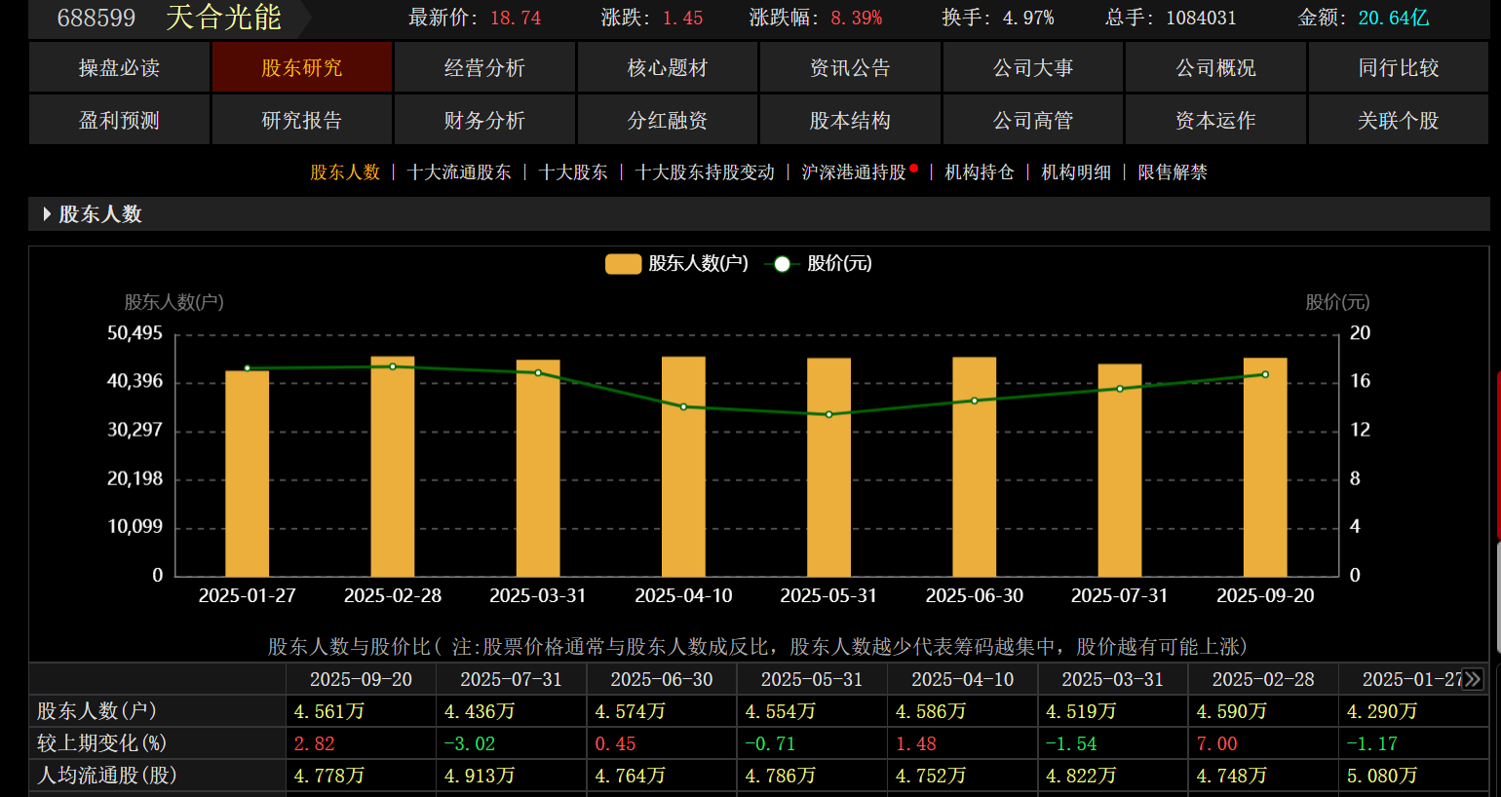The image size is (1501, 797).
Task: Open the 经营分析 tab
Action: click(484, 67)
